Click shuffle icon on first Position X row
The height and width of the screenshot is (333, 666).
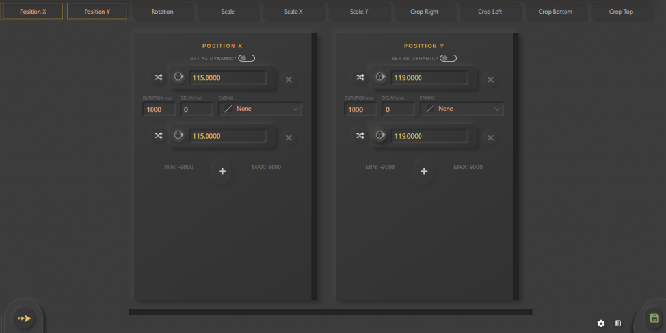158,78
